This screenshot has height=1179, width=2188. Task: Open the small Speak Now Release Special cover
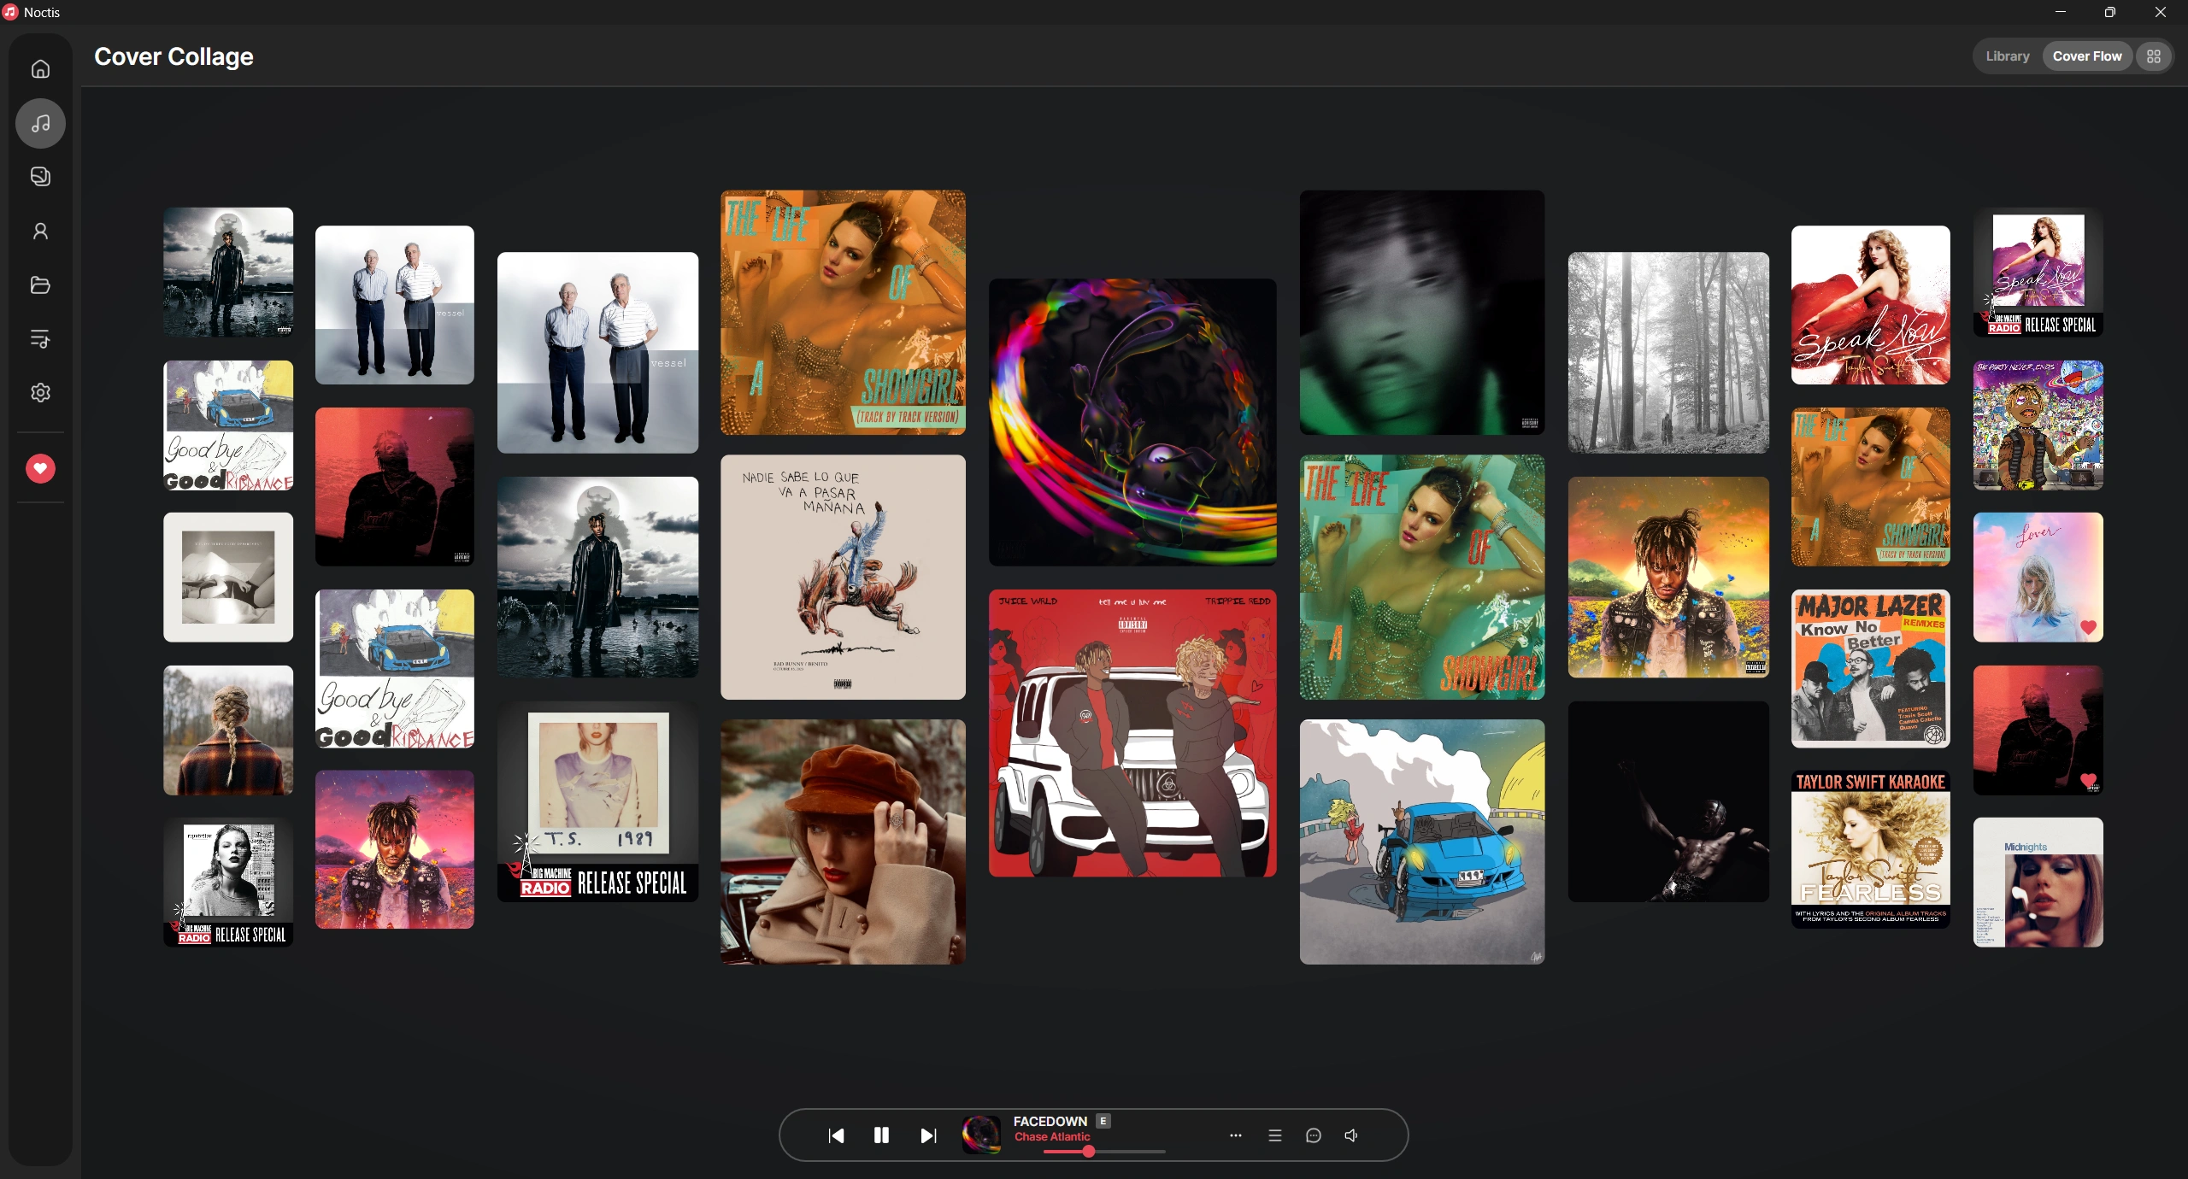[2038, 273]
